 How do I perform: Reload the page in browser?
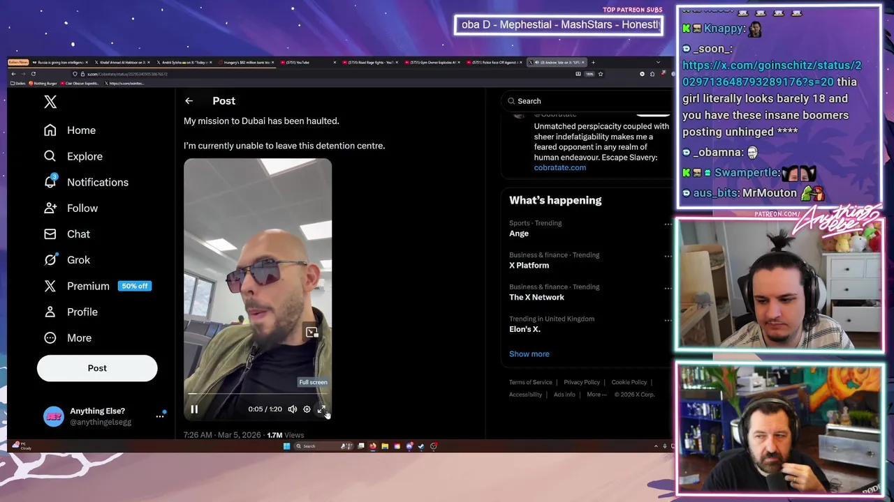point(33,74)
